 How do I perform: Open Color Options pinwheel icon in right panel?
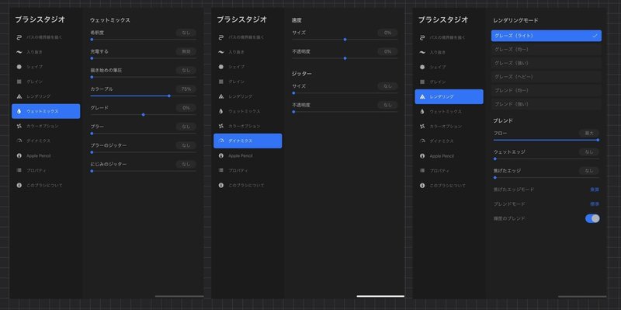tap(422, 127)
